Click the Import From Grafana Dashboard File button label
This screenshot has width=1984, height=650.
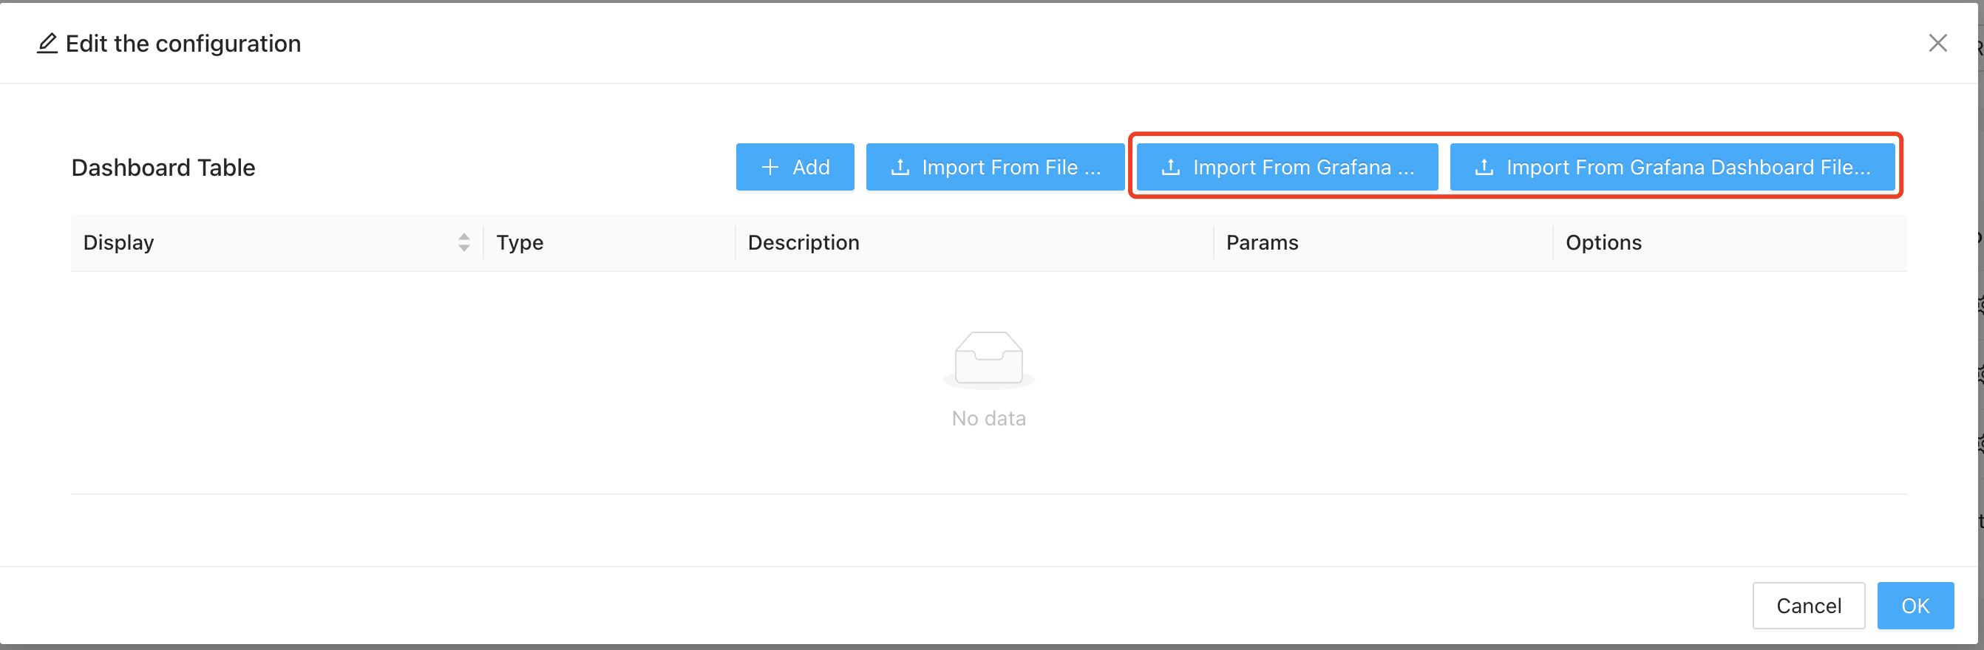click(1688, 167)
